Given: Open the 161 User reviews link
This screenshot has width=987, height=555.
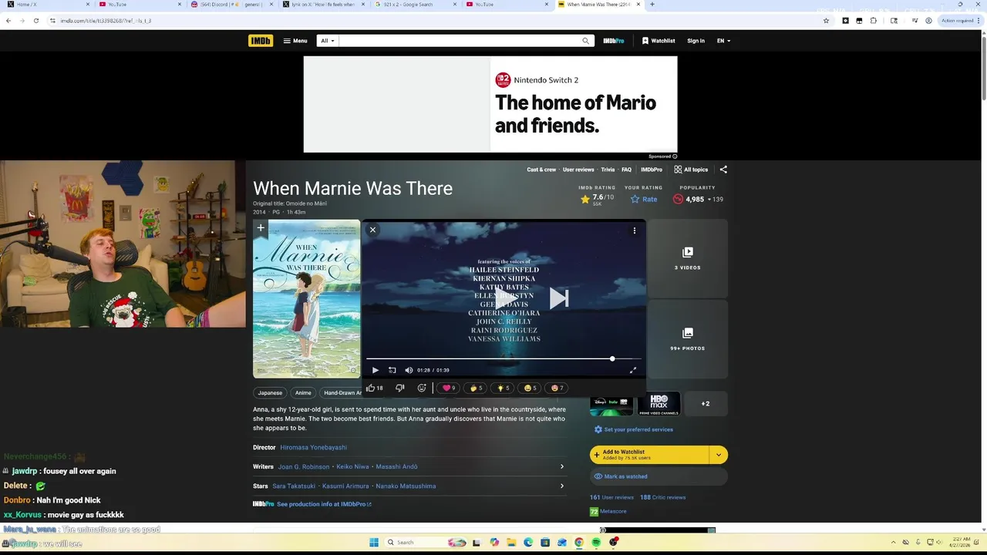Looking at the screenshot, I should (x=611, y=497).
